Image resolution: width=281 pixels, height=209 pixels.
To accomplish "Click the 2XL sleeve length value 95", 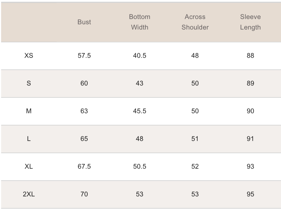I will click(x=250, y=194).
